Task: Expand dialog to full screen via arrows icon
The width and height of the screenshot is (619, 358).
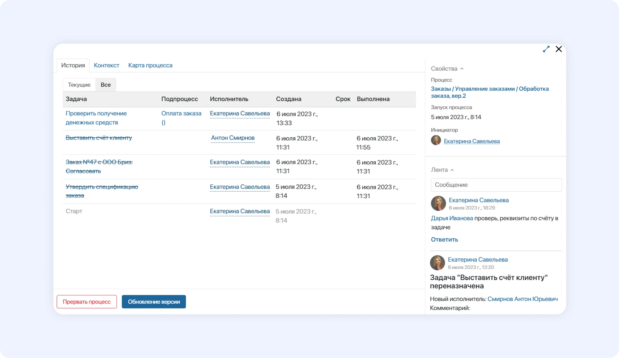Action: pos(546,49)
